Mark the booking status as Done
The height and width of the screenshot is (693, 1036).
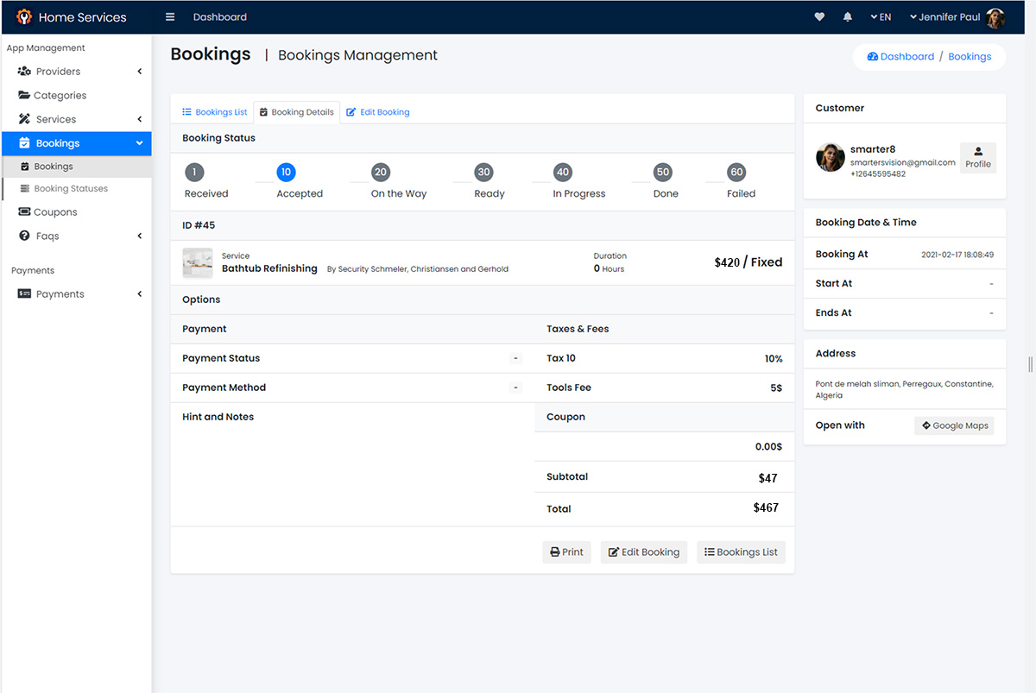point(662,173)
